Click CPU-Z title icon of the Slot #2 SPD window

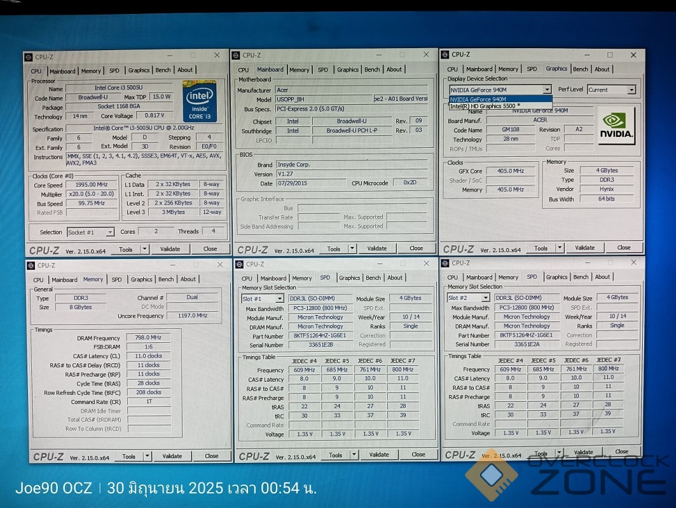coord(445,263)
